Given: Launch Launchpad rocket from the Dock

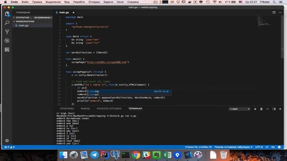Looking at the screenshot, I should pyautogui.click(x=74, y=155).
